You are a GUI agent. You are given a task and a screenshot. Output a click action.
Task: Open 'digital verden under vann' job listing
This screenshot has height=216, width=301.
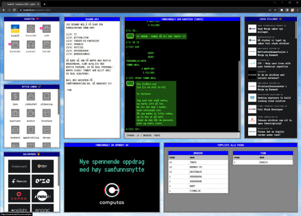pyautogui.click(x=271, y=132)
